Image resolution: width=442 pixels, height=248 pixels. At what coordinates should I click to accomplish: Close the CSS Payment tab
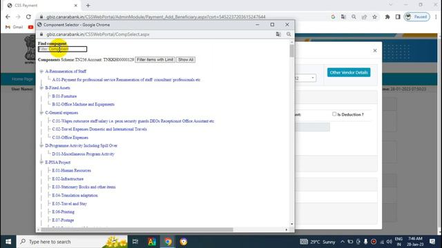click(x=75, y=6)
